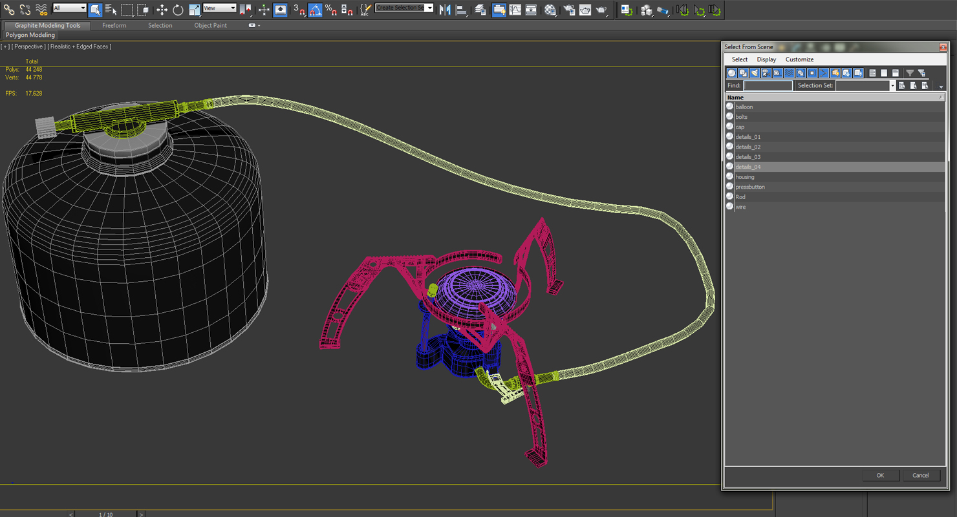Open the selection filter 'All' dropdown
The height and width of the screenshot is (517, 957).
pyautogui.click(x=70, y=8)
